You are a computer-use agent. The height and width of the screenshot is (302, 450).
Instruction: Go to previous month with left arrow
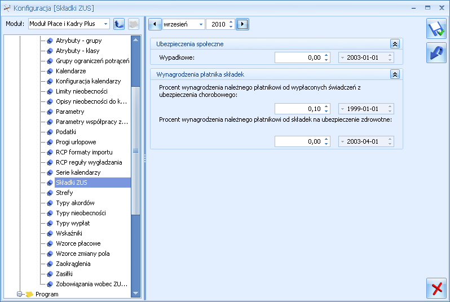155,24
